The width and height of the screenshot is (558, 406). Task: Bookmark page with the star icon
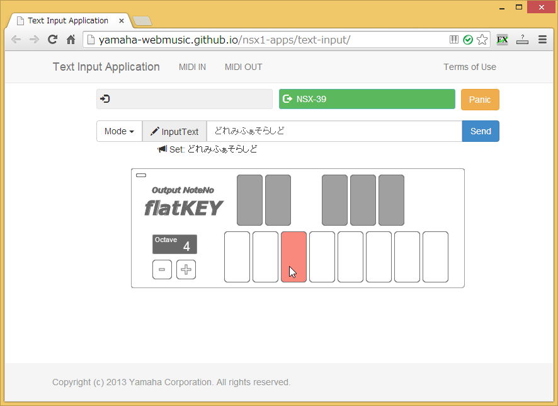point(482,40)
